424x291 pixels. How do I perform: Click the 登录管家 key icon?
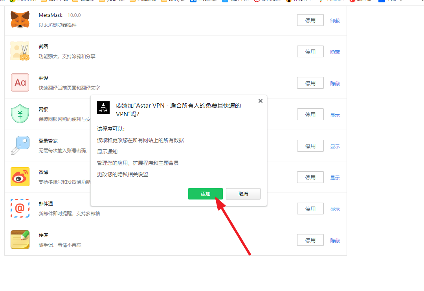(x=20, y=145)
